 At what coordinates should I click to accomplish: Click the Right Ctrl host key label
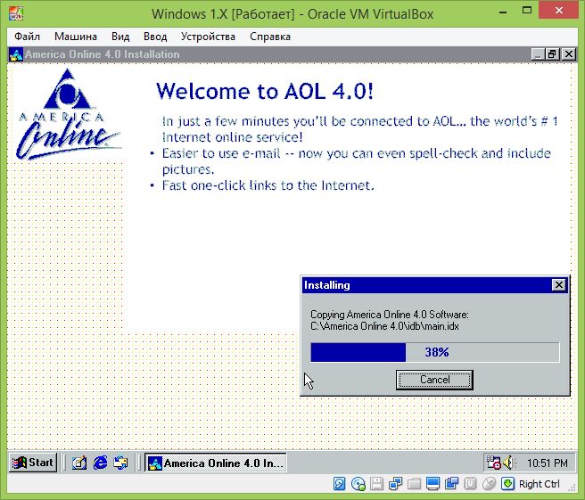point(540,484)
